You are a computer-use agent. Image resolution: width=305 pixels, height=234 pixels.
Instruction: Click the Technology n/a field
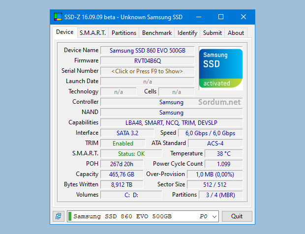[x=119, y=92]
